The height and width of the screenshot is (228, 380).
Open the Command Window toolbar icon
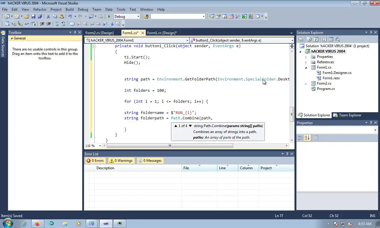257,16
